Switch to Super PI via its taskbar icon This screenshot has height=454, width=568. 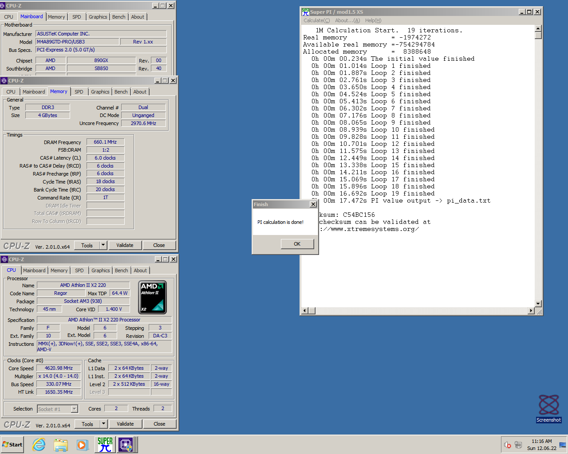[105, 445]
